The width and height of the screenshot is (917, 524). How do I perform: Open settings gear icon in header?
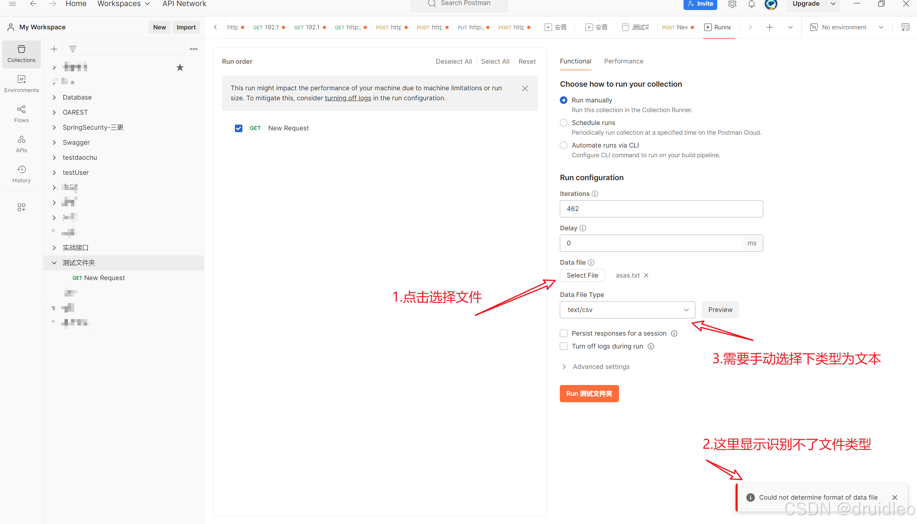click(x=732, y=4)
